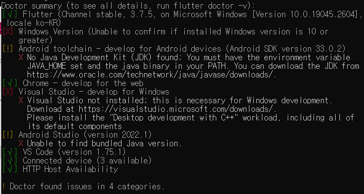Click the green checkmark next to Chrome
The height and width of the screenshot is (194, 364).
10,83
